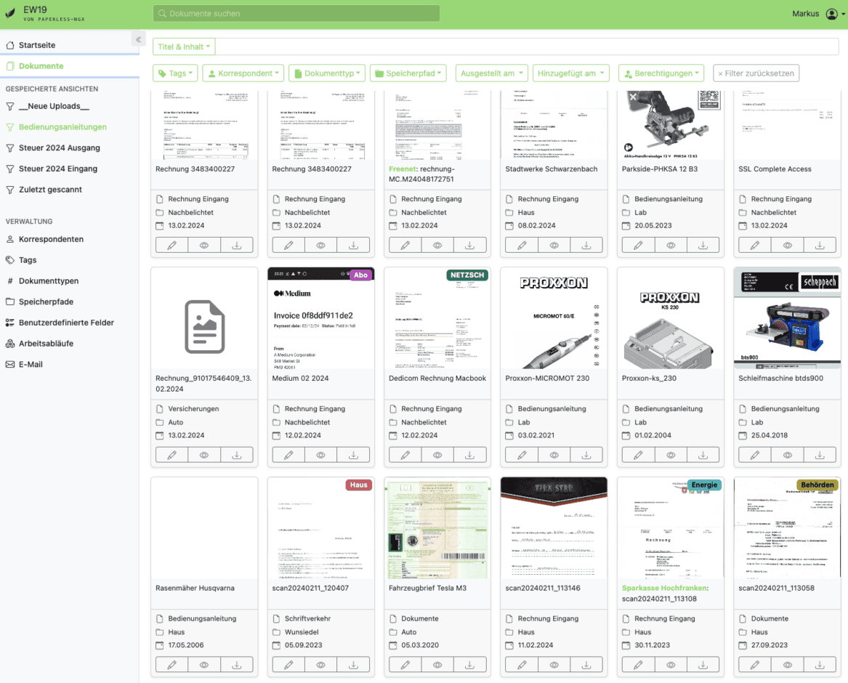Preview Dedicom Rechnung Macbook with the eye icon

437,455
